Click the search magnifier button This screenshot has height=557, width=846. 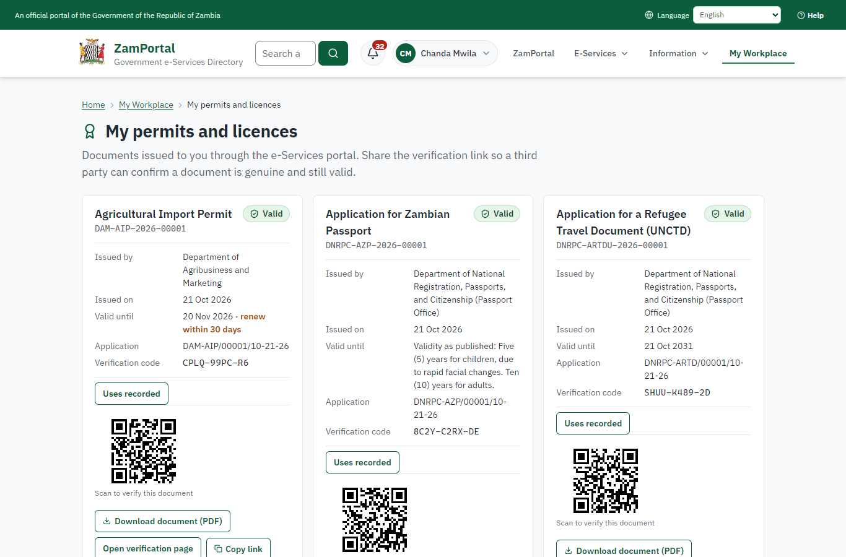click(x=333, y=53)
